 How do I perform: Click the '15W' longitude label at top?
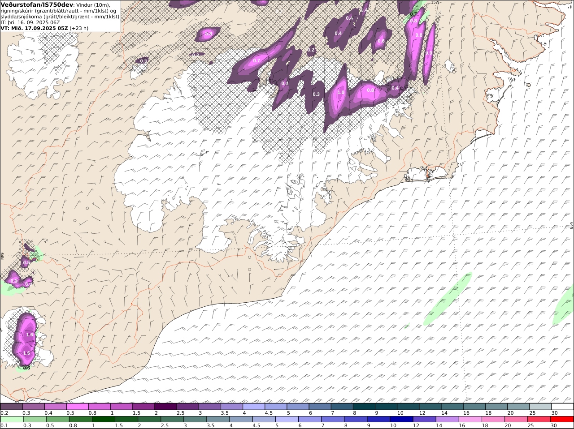435,2
